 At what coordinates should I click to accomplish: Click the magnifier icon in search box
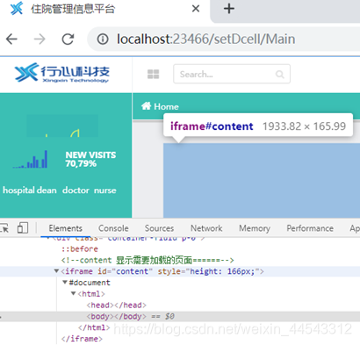(279, 75)
